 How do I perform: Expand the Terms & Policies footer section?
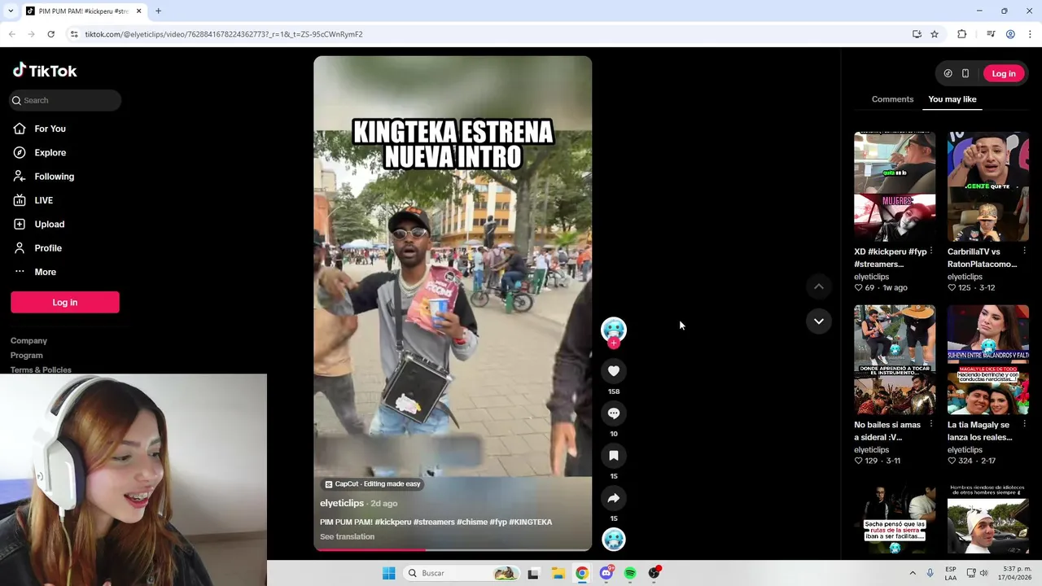[41, 370]
